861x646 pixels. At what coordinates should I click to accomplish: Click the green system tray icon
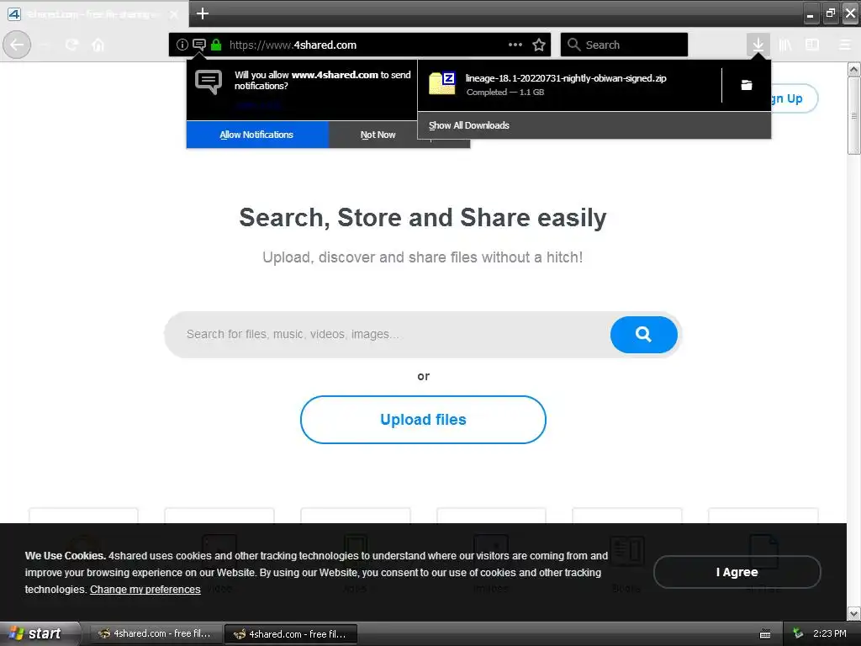[798, 633]
